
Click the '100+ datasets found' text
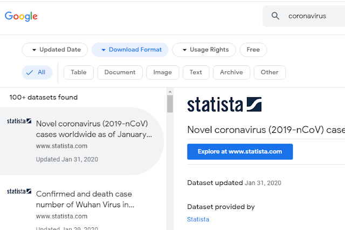pos(44,97)
